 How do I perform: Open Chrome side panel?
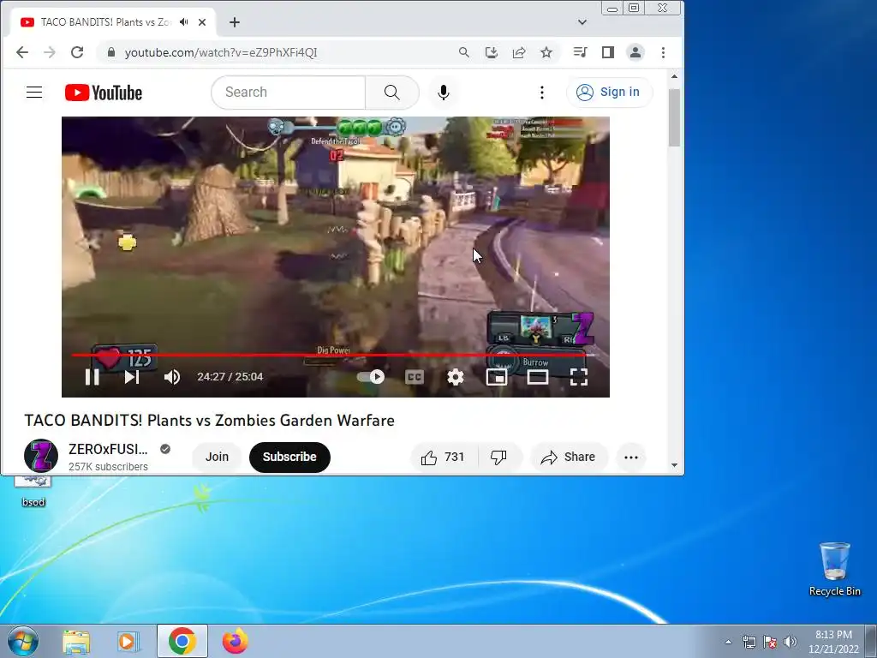pyautogui.click(x=608, y=52)
